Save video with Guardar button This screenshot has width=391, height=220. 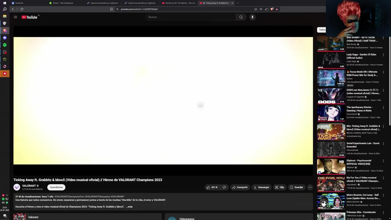[x=296, y=187]
